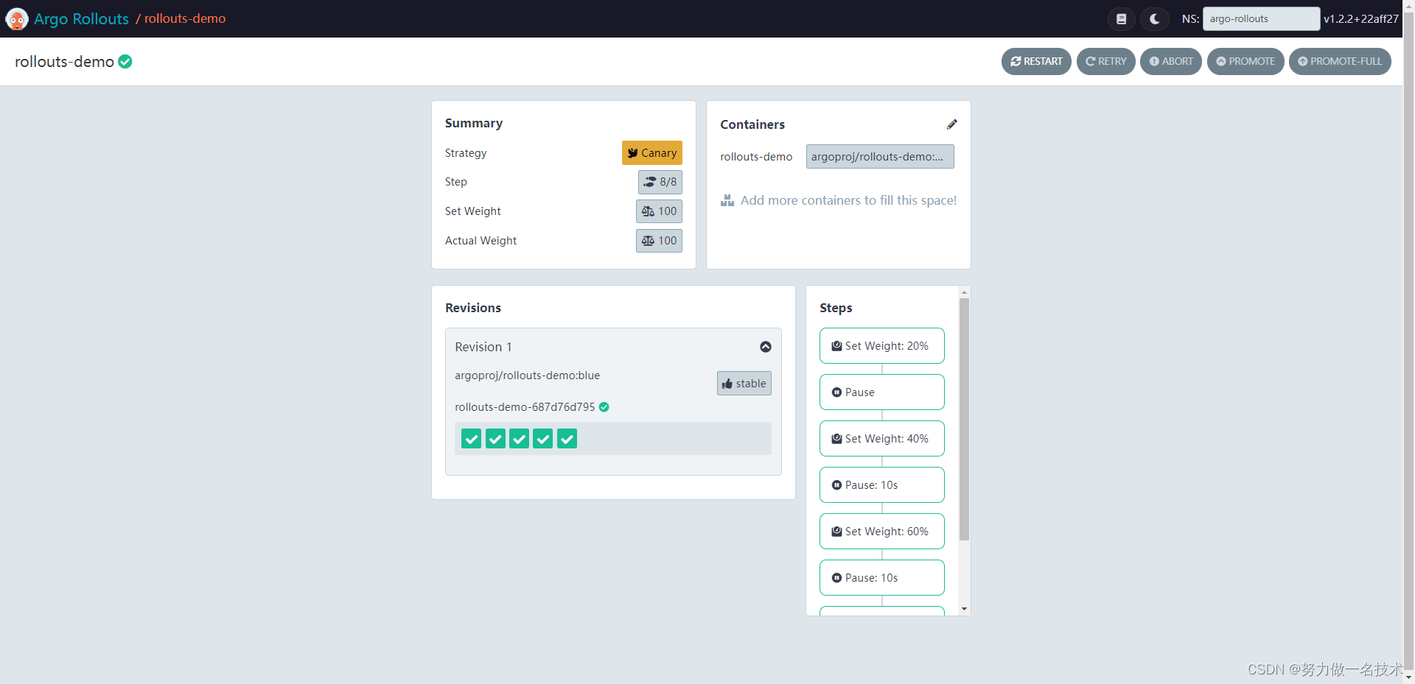Click the Argo Rollouts octopus logo

click(16, 18)
